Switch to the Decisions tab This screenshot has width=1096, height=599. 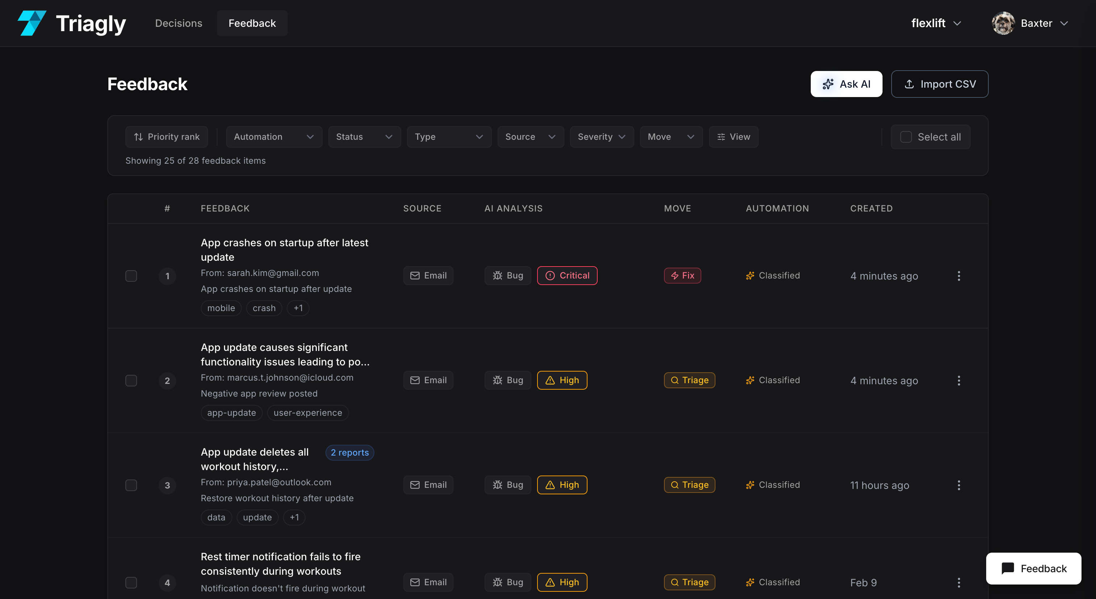[179, 24]
